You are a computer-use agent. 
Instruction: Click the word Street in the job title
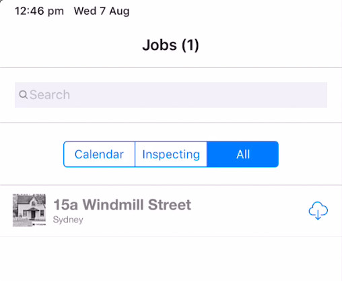pos(170,205)
